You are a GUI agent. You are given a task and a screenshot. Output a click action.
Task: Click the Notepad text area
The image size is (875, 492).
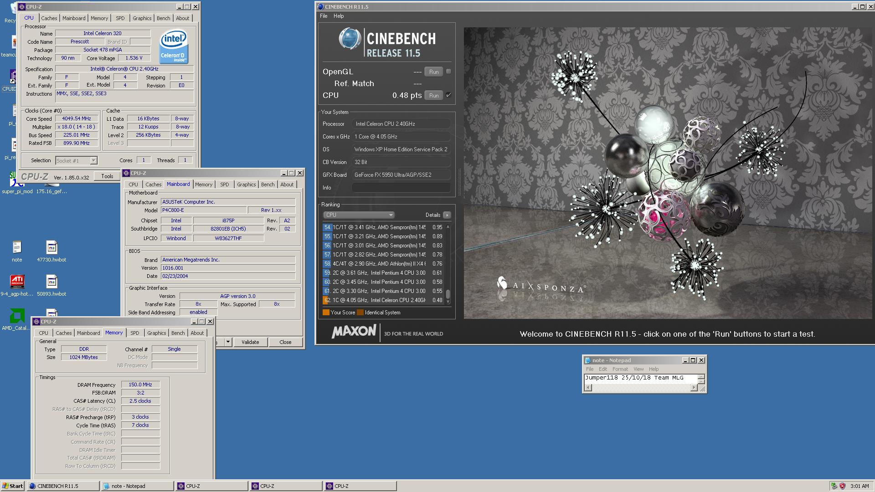coord(640,379)
